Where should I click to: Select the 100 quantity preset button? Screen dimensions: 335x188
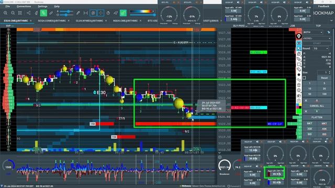tap(325, 94)
